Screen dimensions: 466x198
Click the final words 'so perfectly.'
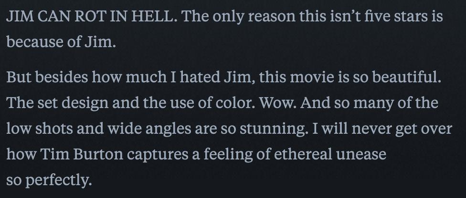click(x=49, y=180)
